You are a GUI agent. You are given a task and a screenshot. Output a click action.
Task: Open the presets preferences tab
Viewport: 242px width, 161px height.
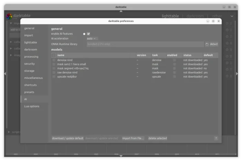[29, 92]
